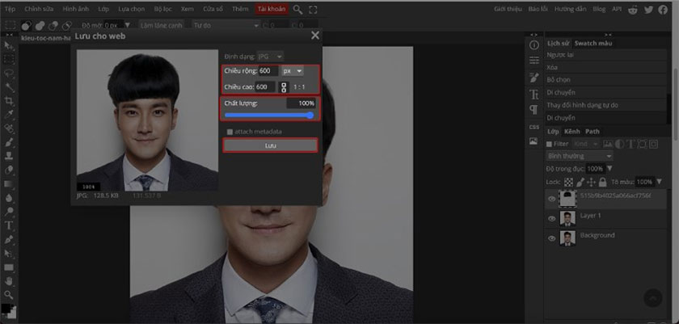Select the Zoom tool
The image size is (679, 324).
click(x=9, y=295)
